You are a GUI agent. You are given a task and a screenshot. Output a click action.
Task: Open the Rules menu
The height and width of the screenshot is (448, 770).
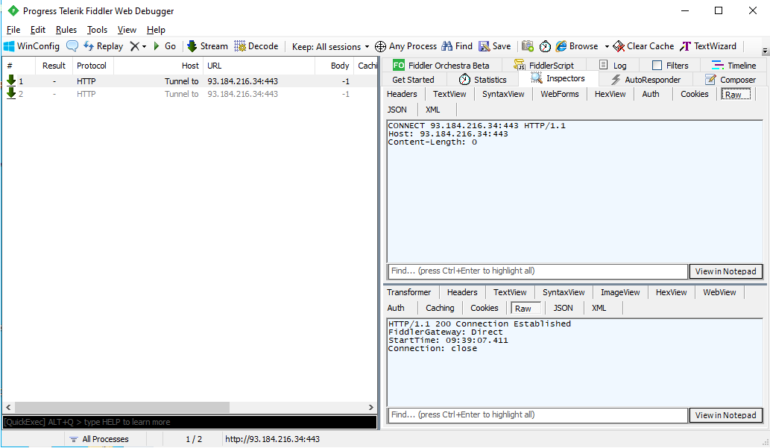(x=66, y=30)
